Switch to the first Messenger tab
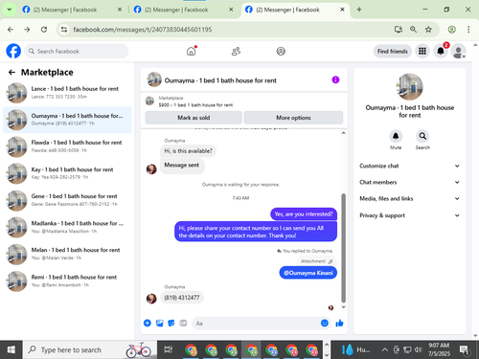This screenshot has width=479, height=359. coord(72,10)
